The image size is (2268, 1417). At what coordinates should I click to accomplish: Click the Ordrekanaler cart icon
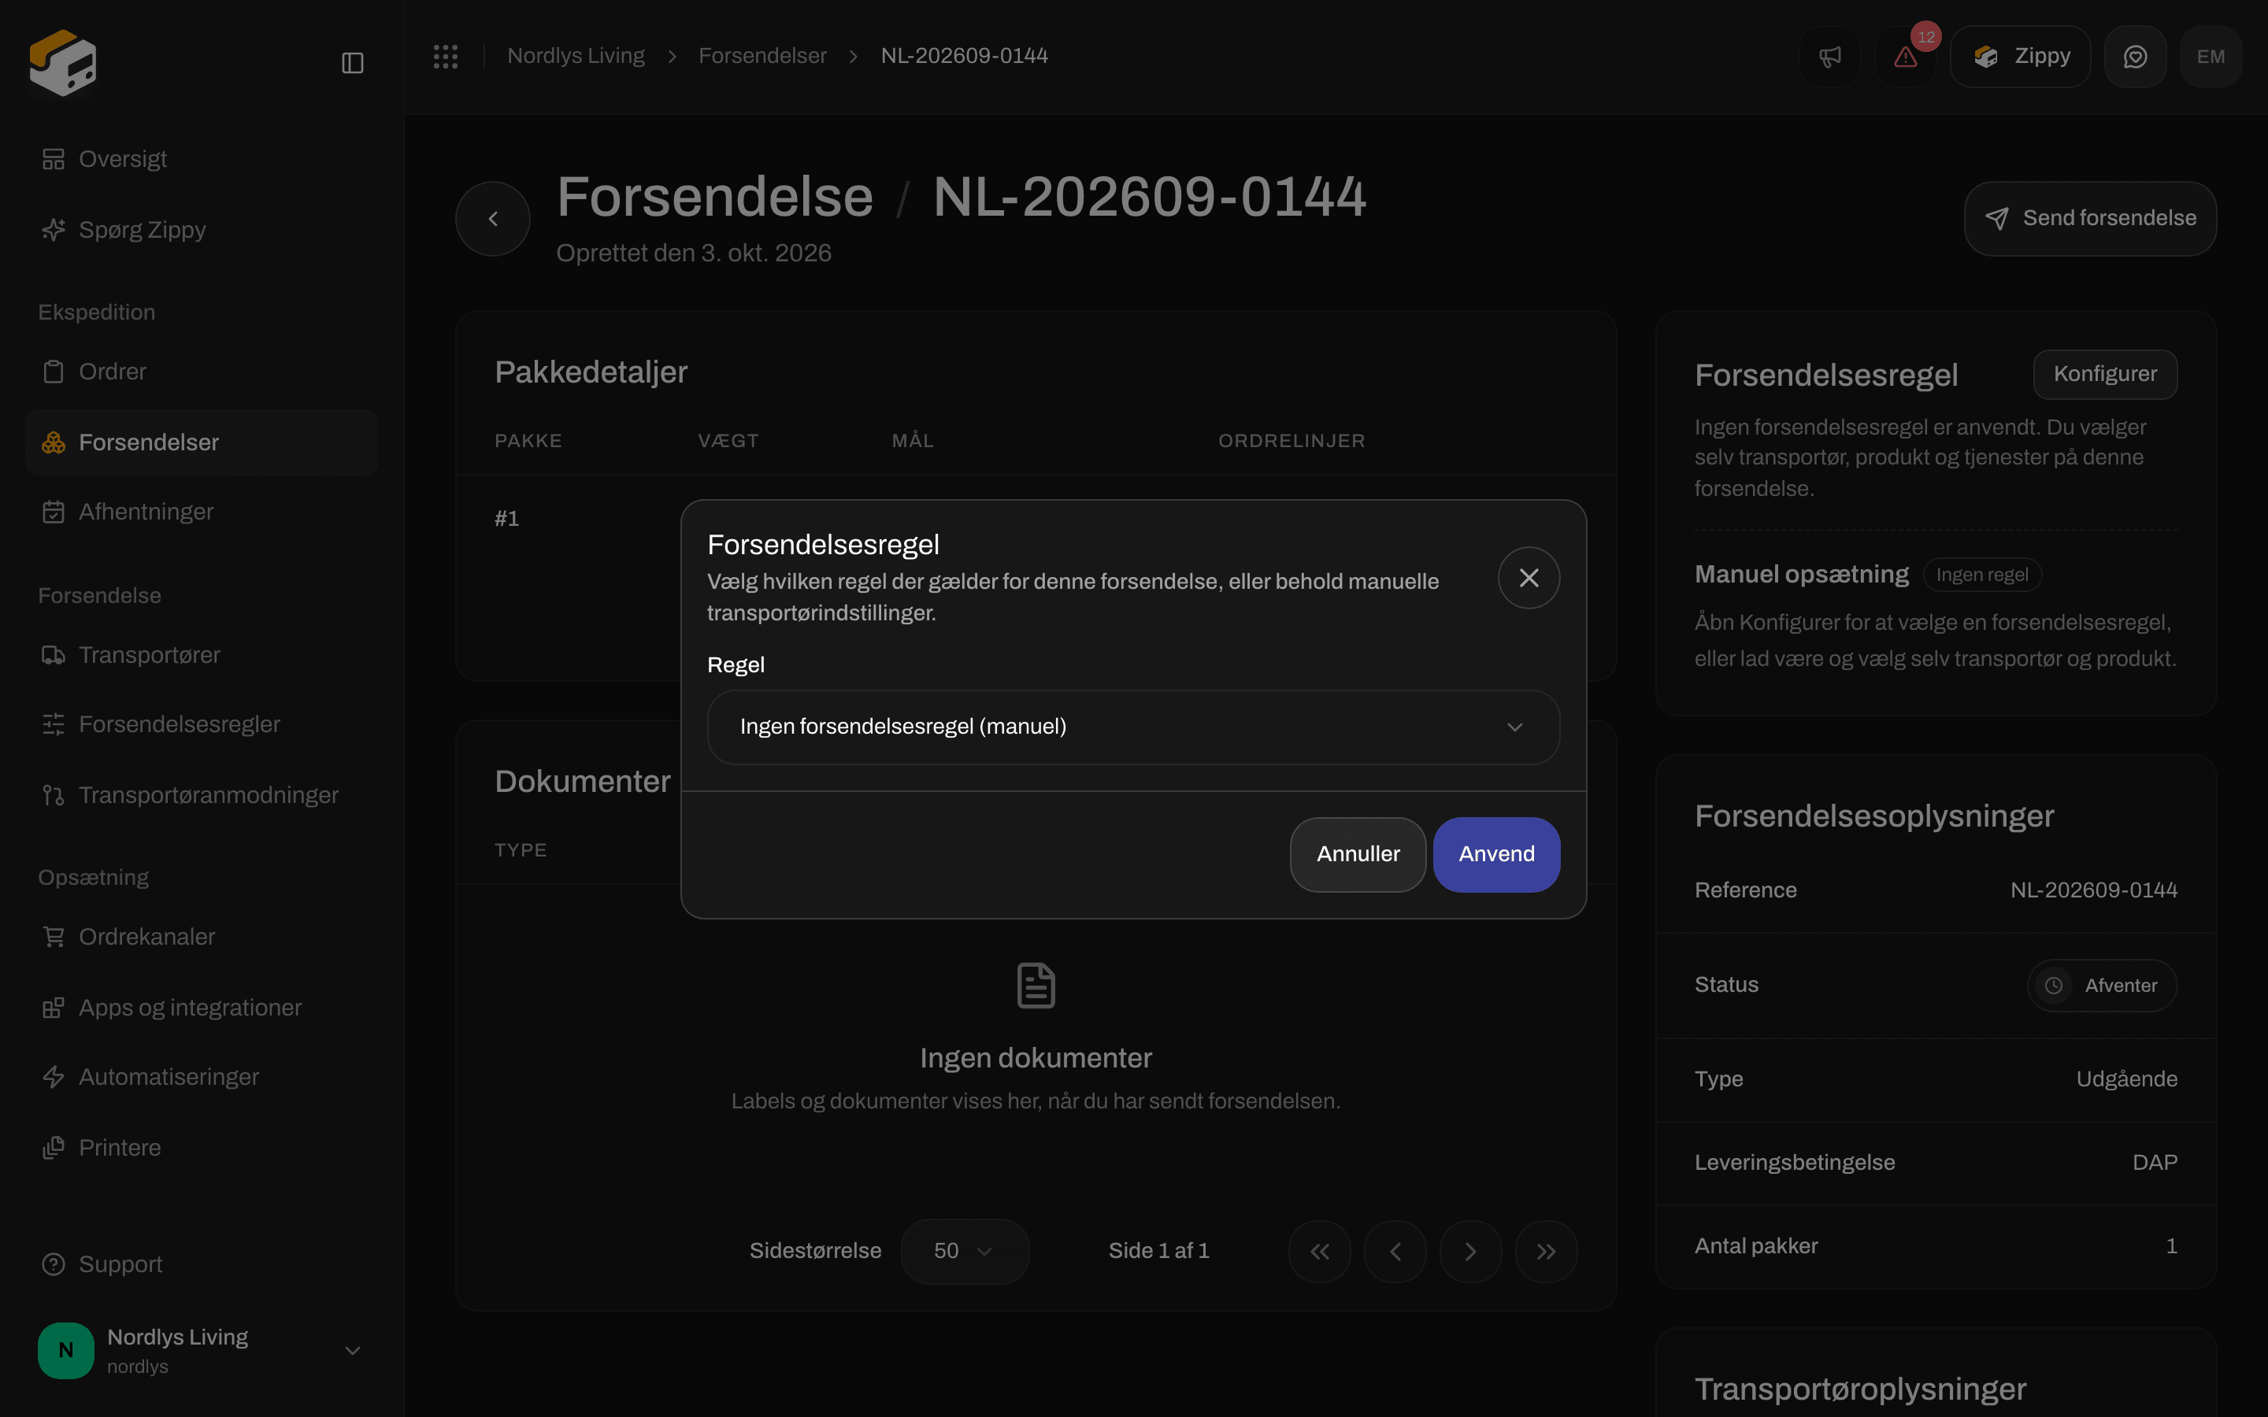(x=54, y=936)
